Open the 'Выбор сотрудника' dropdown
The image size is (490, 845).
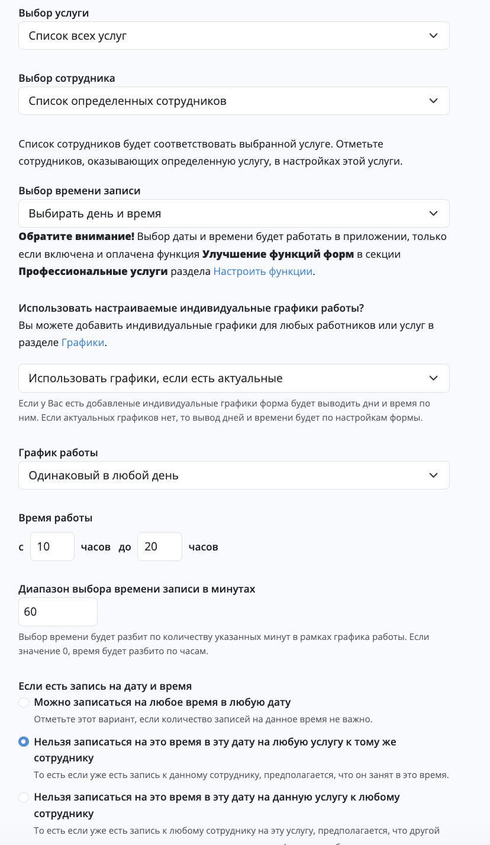click(x=234, y=101)
